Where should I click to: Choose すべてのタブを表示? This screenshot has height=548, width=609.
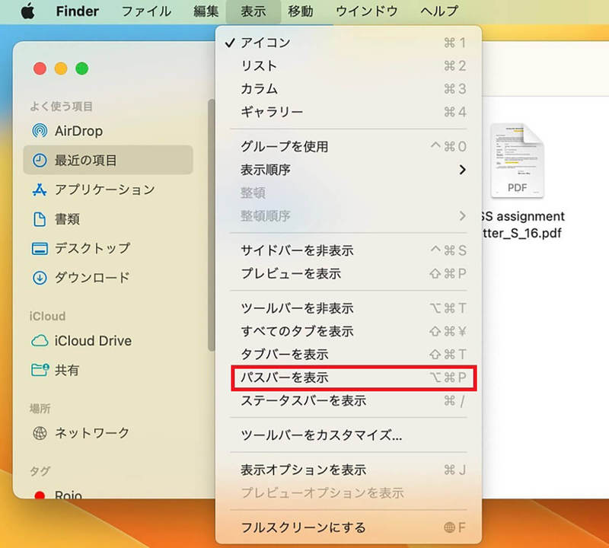tap(349, 331)
